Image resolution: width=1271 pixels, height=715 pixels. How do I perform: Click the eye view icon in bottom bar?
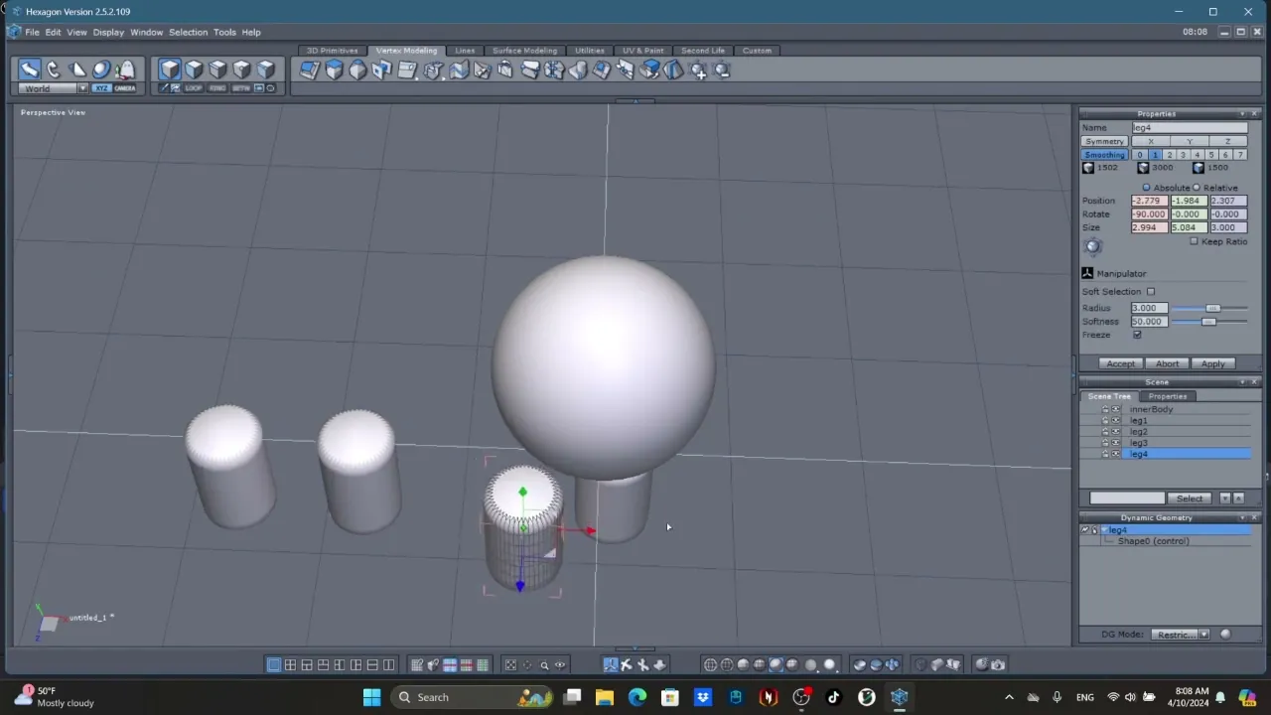[560, 665]
